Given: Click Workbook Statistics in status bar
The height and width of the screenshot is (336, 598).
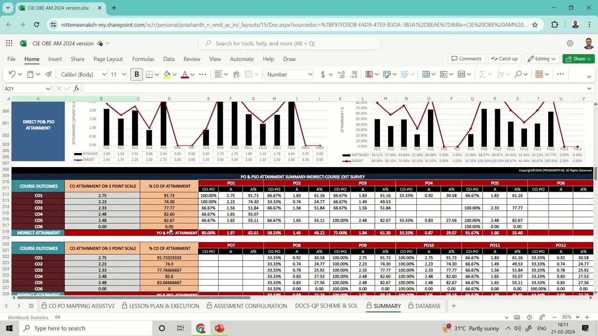Looking at the screenshot, I should pos(28,317).
